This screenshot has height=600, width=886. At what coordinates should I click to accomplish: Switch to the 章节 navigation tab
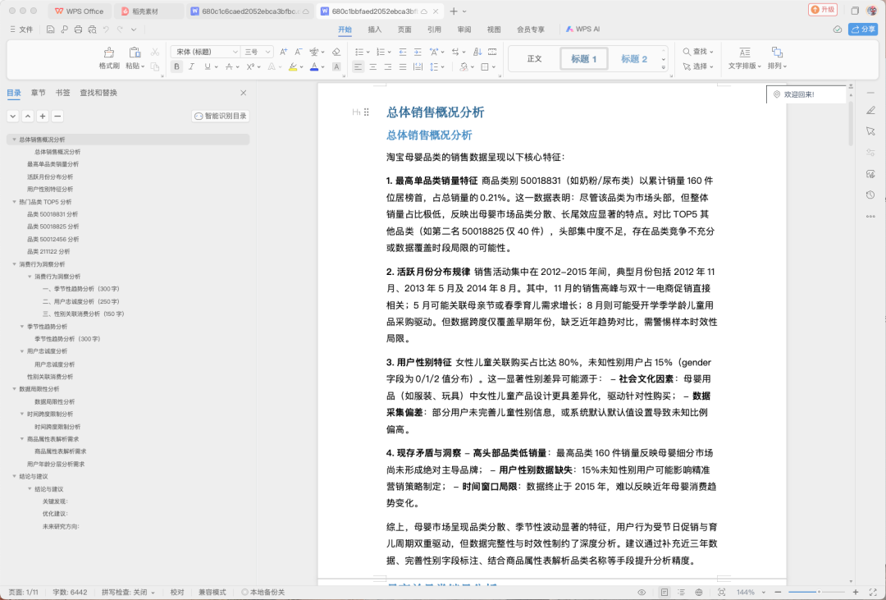tap(39, 93)
